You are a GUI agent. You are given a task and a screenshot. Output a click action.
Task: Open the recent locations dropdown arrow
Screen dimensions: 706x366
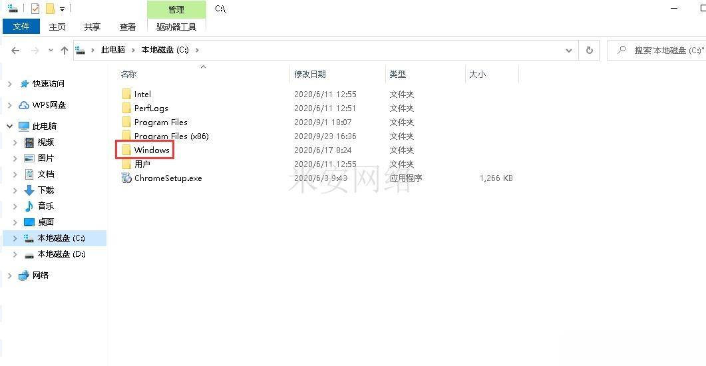coord(51,51)
